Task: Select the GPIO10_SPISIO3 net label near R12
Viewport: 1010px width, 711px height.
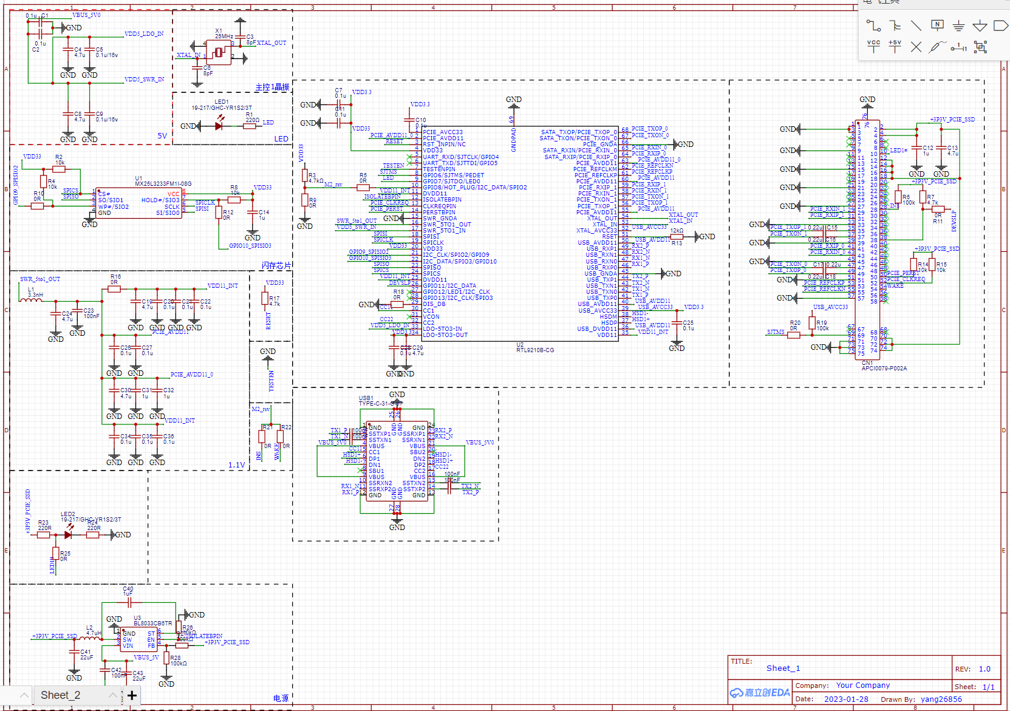Action: pos(250,246)
